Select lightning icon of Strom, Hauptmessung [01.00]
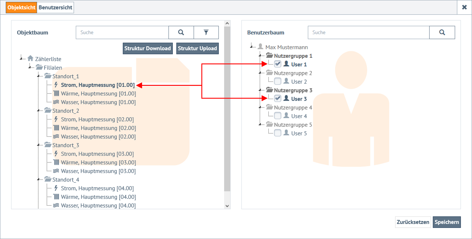Viewport: 472px width, 239px height. (x=56, y=85)
